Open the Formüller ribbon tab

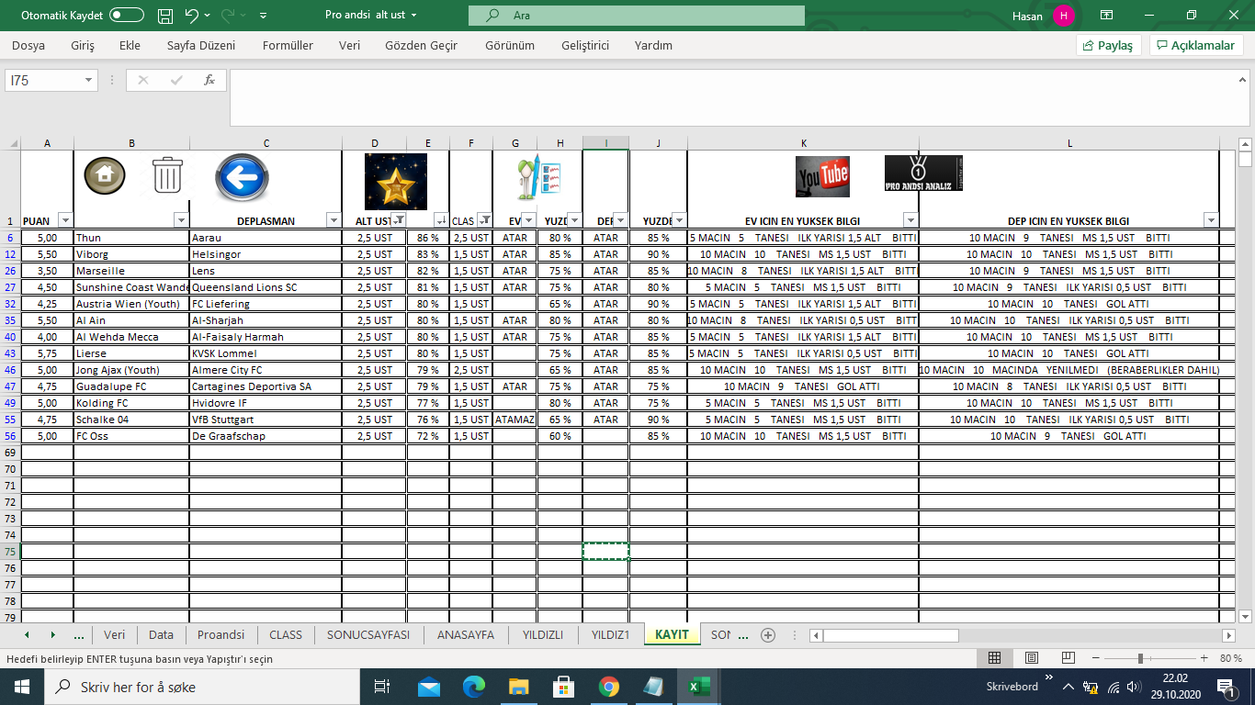[x=288, y=45]
